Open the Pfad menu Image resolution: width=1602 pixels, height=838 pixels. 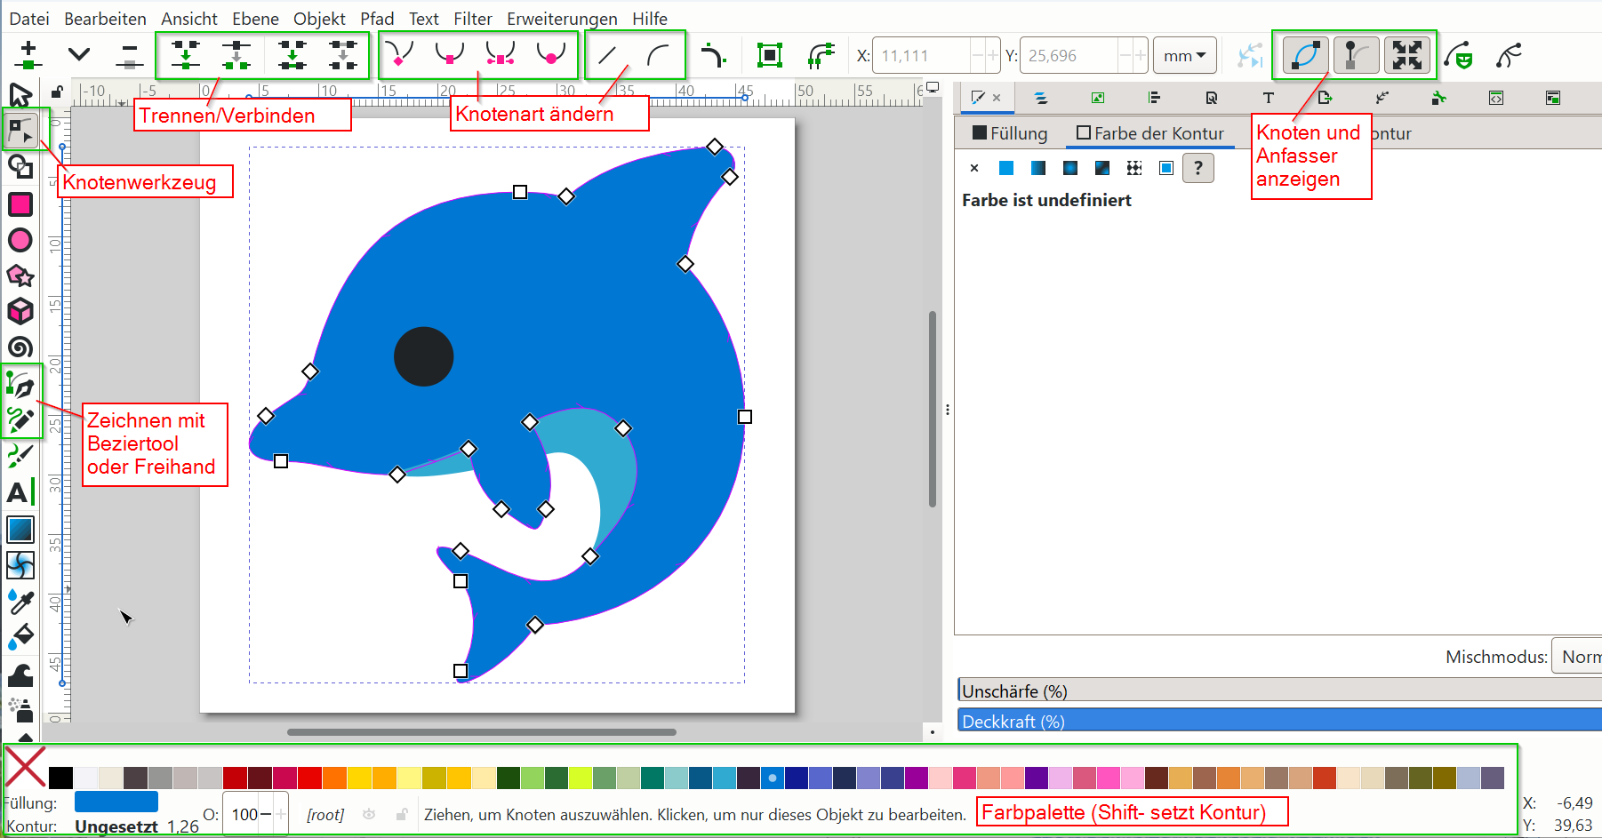point(377,19)
